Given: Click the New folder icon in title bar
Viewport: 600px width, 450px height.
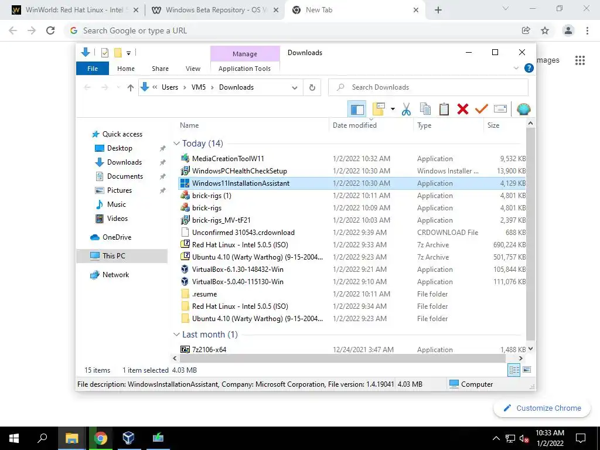Looking at the screenshot, I should coord(118,53).
